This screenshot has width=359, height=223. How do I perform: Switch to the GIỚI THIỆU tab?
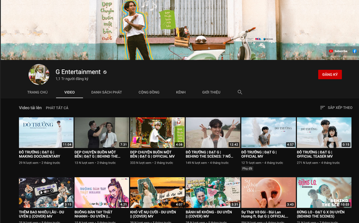point(211,92)
